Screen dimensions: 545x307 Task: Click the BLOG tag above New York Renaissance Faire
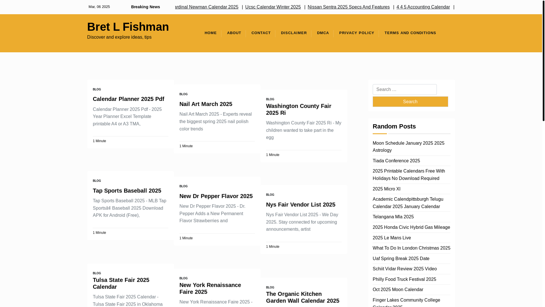[x=183, y=279]
